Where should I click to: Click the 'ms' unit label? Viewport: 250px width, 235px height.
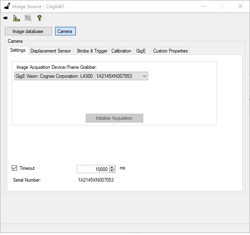[x=123, y=168]
